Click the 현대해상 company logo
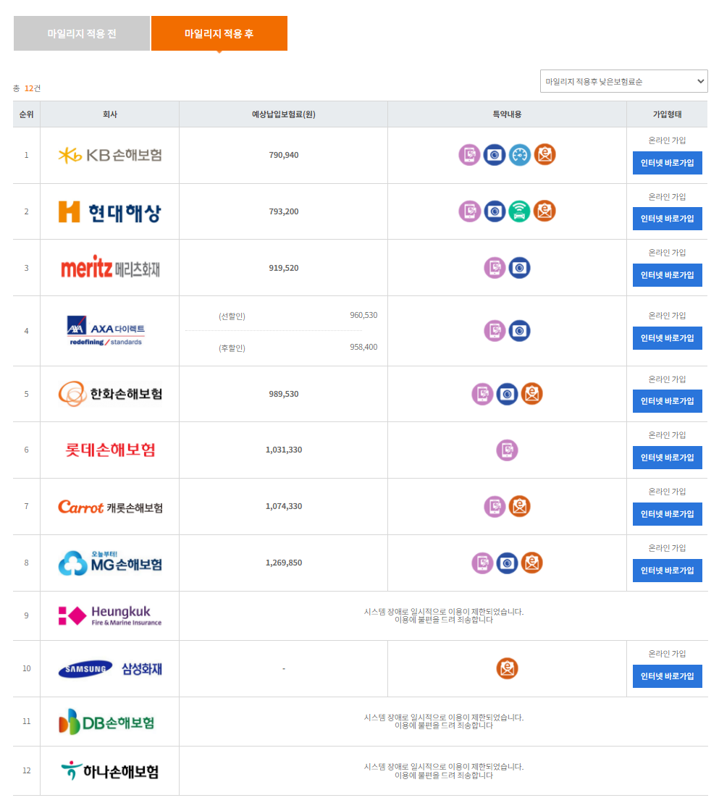The image size is (719, 803). tap(110, 212)
